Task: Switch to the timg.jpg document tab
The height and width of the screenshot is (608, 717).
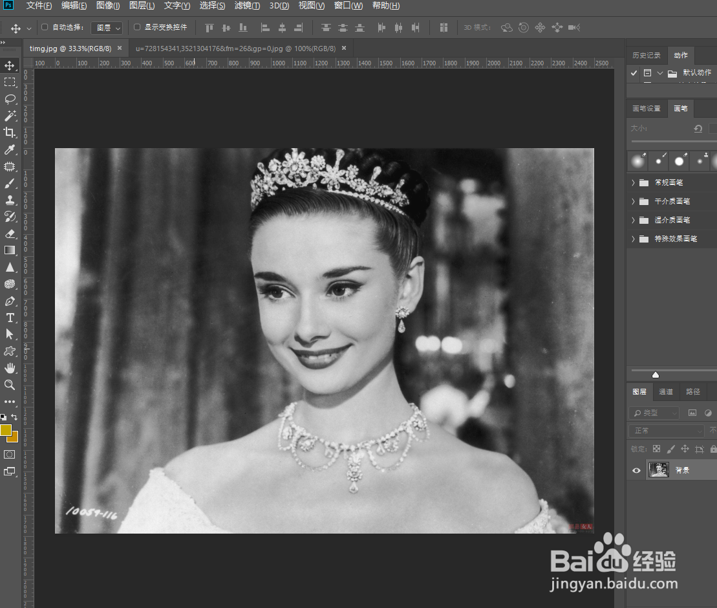Action: pyautogui.click(x=70, y=48)
